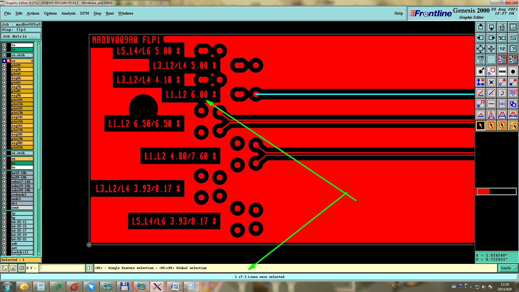This screenshot has width=519, height=292.
Task: Open the question mark help icon
Action: click(513, 49)
